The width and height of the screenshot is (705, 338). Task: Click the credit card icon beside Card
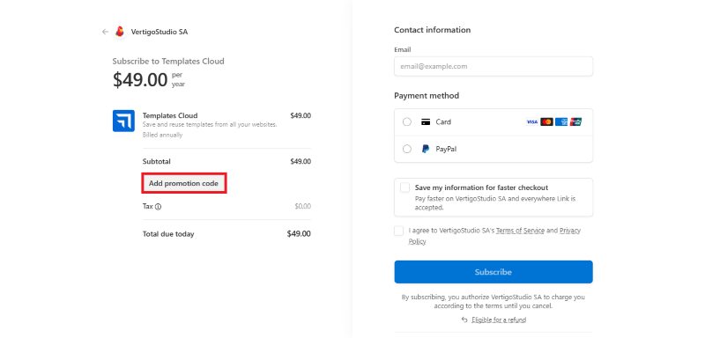tap(426, 122)
